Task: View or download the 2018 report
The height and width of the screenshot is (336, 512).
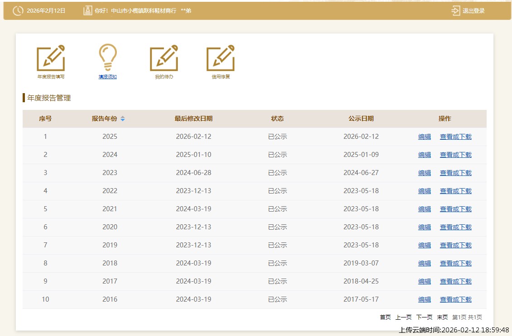Action: 455,263
